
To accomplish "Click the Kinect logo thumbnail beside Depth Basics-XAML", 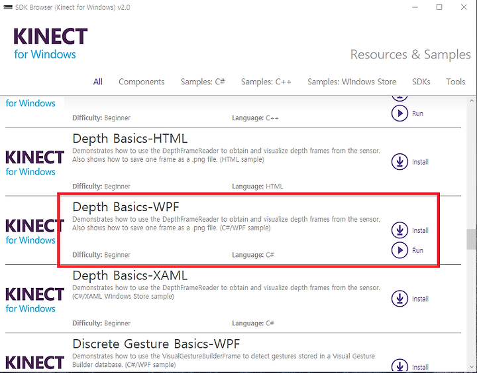I will pyautogui.click(x=34, y=300).
